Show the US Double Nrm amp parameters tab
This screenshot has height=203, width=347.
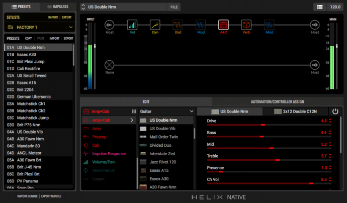tap(229, 112)
